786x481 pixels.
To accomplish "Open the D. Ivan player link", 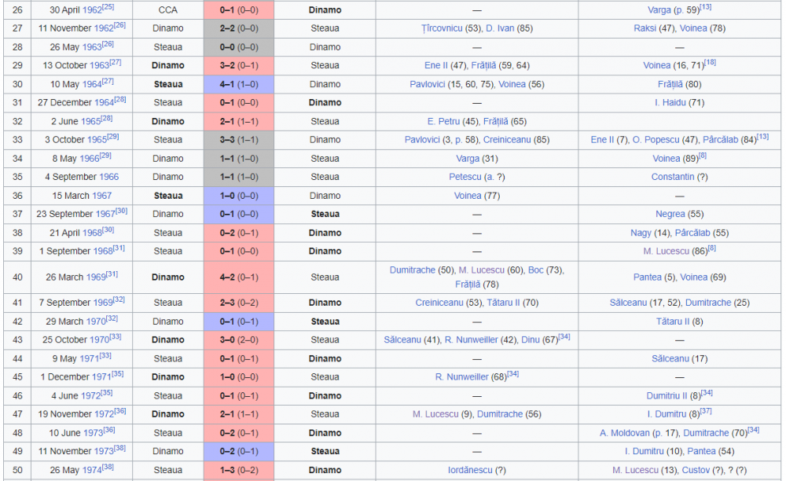I will tap(500, 28).
